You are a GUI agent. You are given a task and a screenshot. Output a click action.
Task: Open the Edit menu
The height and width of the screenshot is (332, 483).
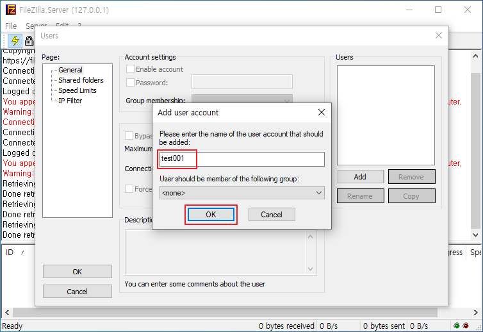(62, 24)
